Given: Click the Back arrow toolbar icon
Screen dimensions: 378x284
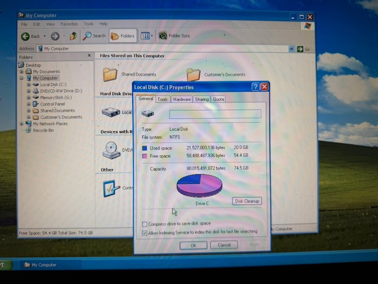Looking at the screenshot, I should [x=25, y=37].
